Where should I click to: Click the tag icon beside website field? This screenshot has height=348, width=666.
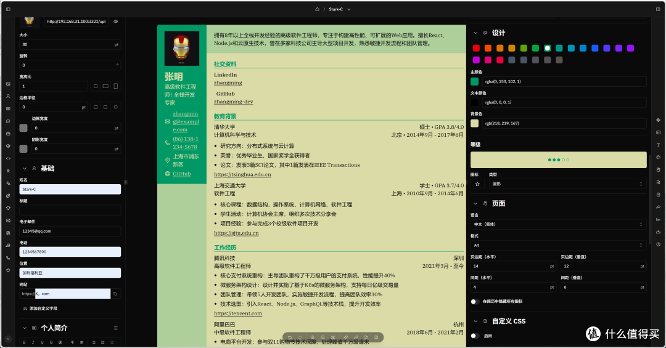pos(115,294)
